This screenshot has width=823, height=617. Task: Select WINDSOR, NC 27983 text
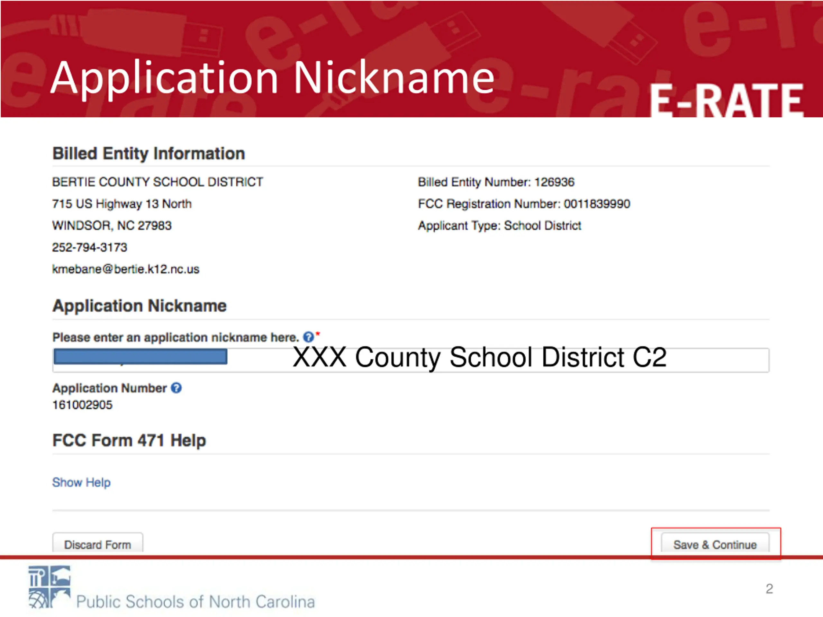pyautogui.click(x=112, y=225)
